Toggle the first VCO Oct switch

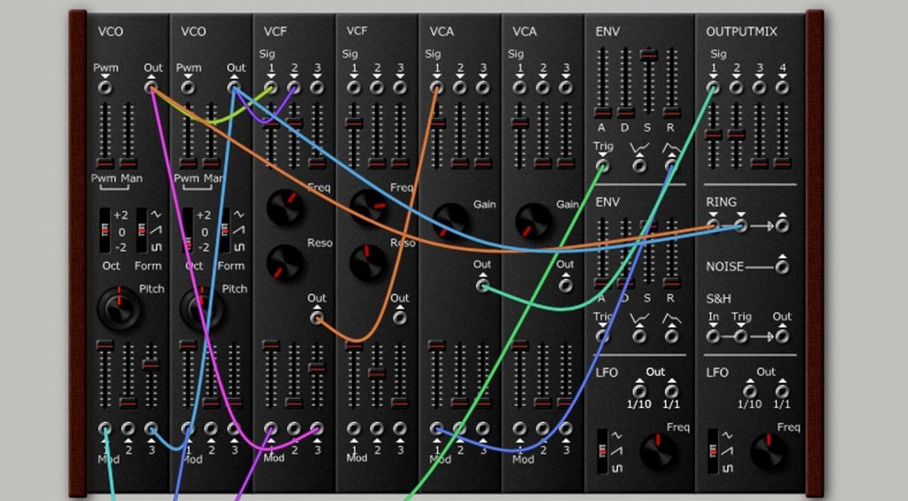click(105, 231)
